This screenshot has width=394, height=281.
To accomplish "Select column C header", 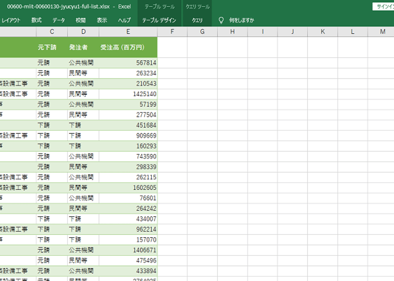I will tap(52, 32).
